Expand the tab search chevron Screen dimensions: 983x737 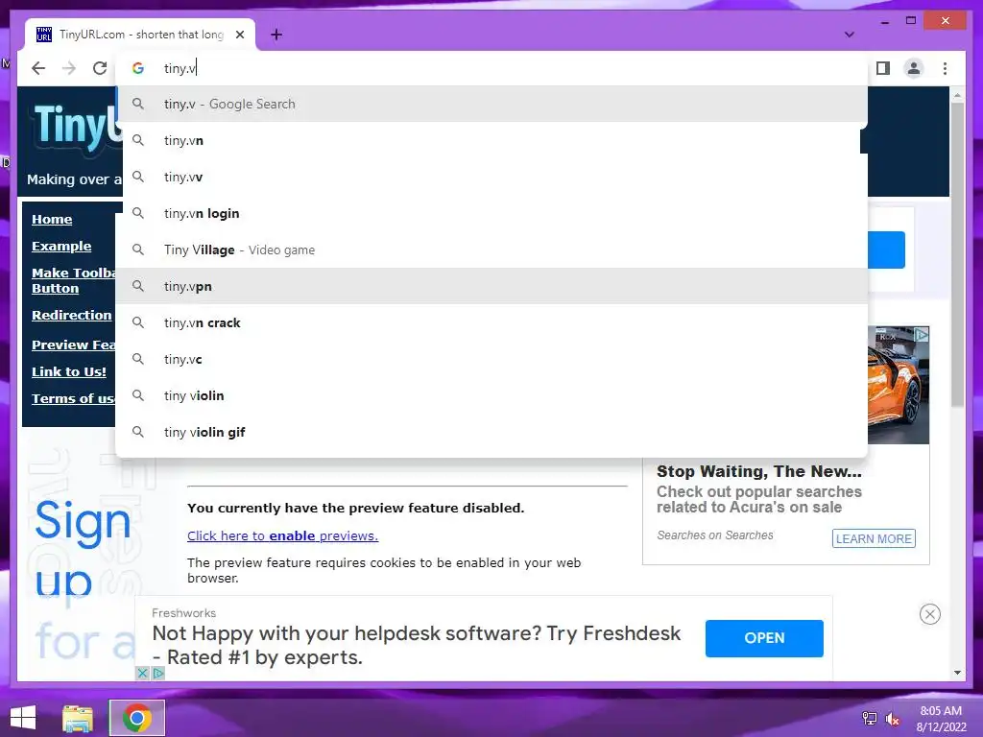[849, 35]
